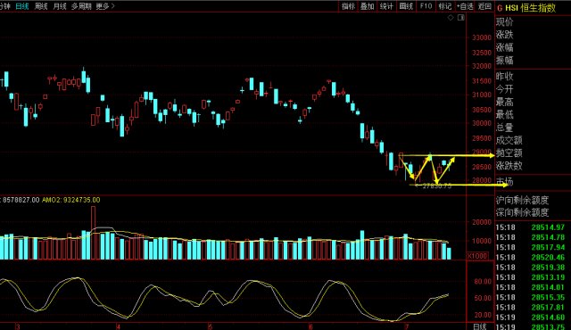This screenshot has height=330, width=571.
Task: Open the 叠加 overlay menu
Action: [367, 6]
